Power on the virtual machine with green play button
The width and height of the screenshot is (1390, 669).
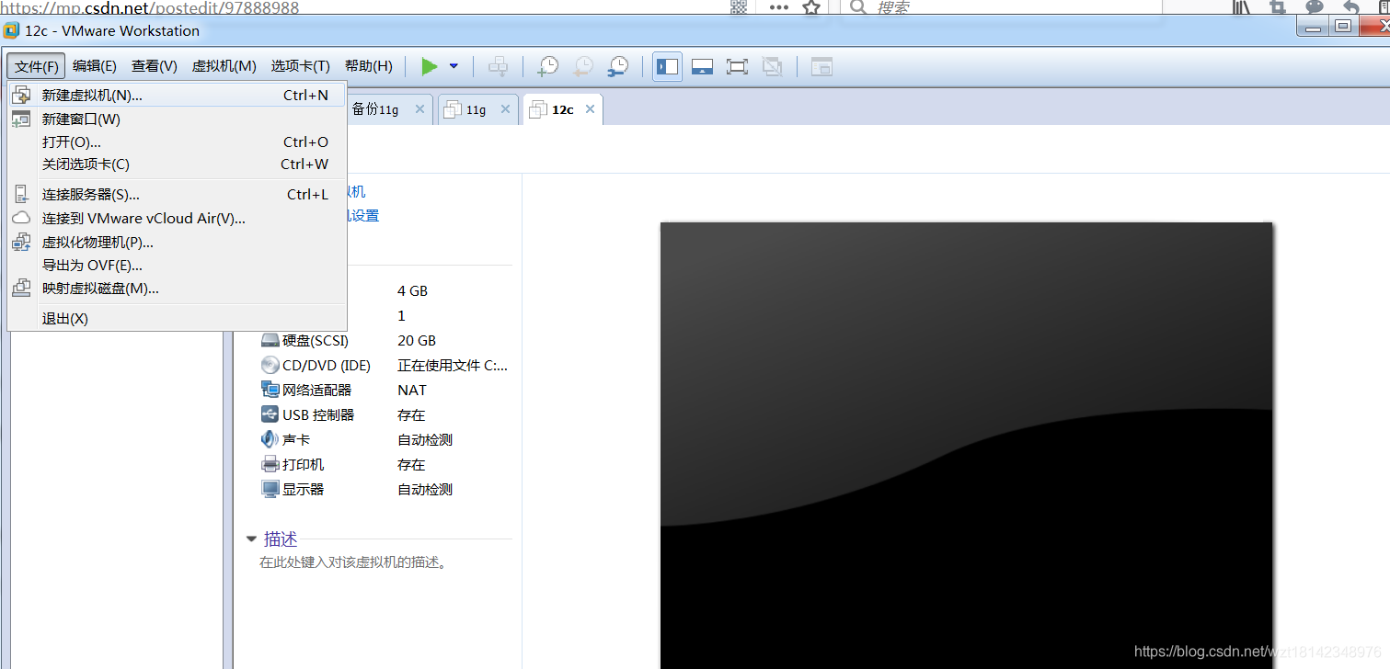tap(429, 66)
